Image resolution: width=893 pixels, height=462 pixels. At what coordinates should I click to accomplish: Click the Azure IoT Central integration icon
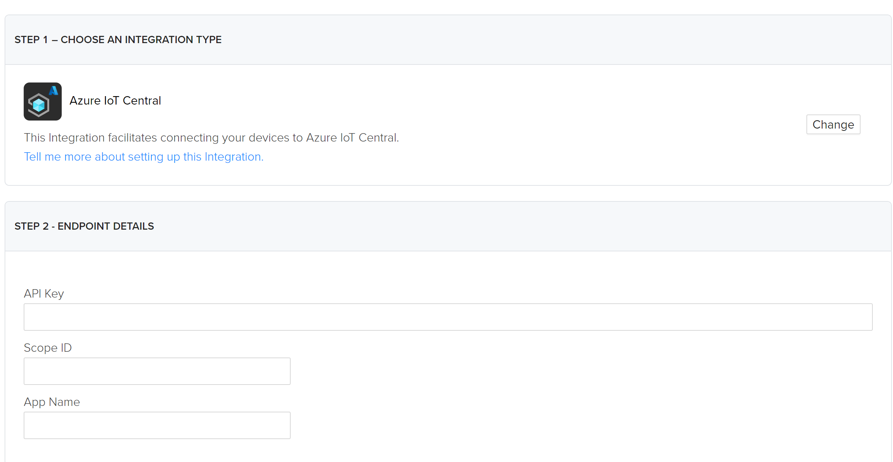[x=42, y=101]
